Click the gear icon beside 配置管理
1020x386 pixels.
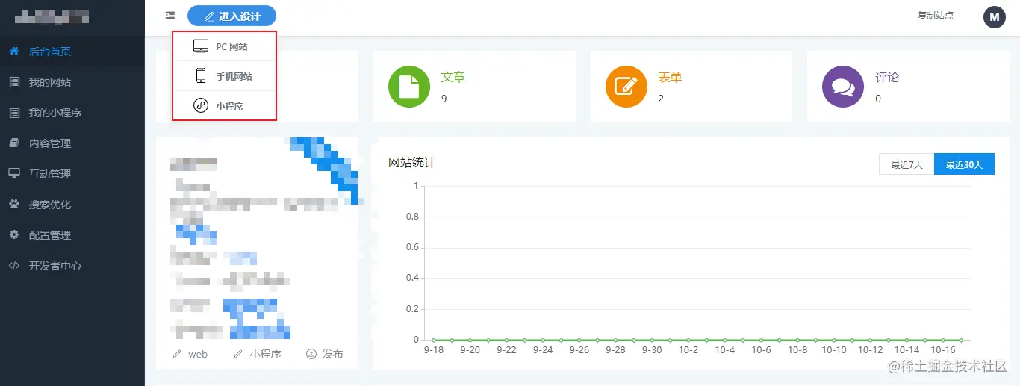pos(13,235)
